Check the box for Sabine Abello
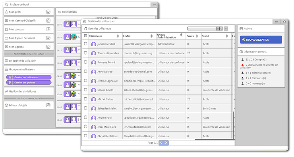The height and width of the screenshot is (157, 294). pyautogui.click(x=85, y=90)
